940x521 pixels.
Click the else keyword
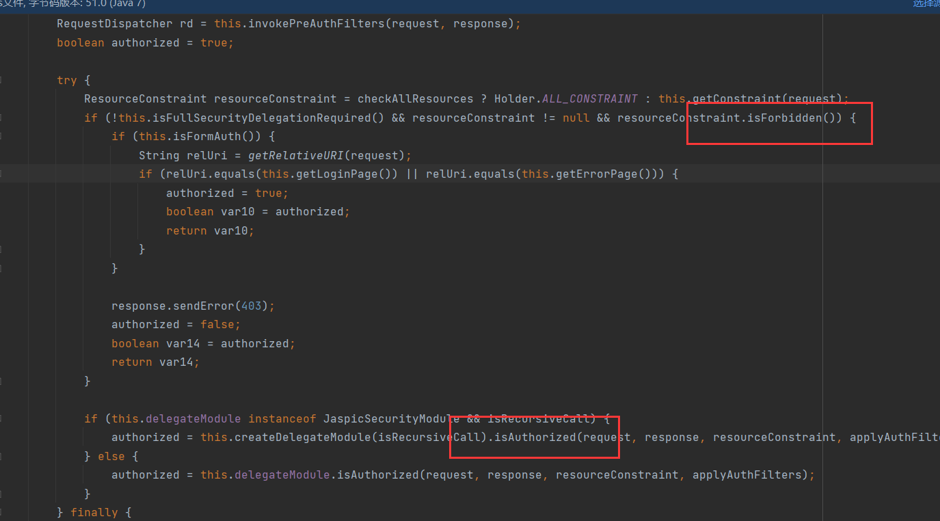111,456
